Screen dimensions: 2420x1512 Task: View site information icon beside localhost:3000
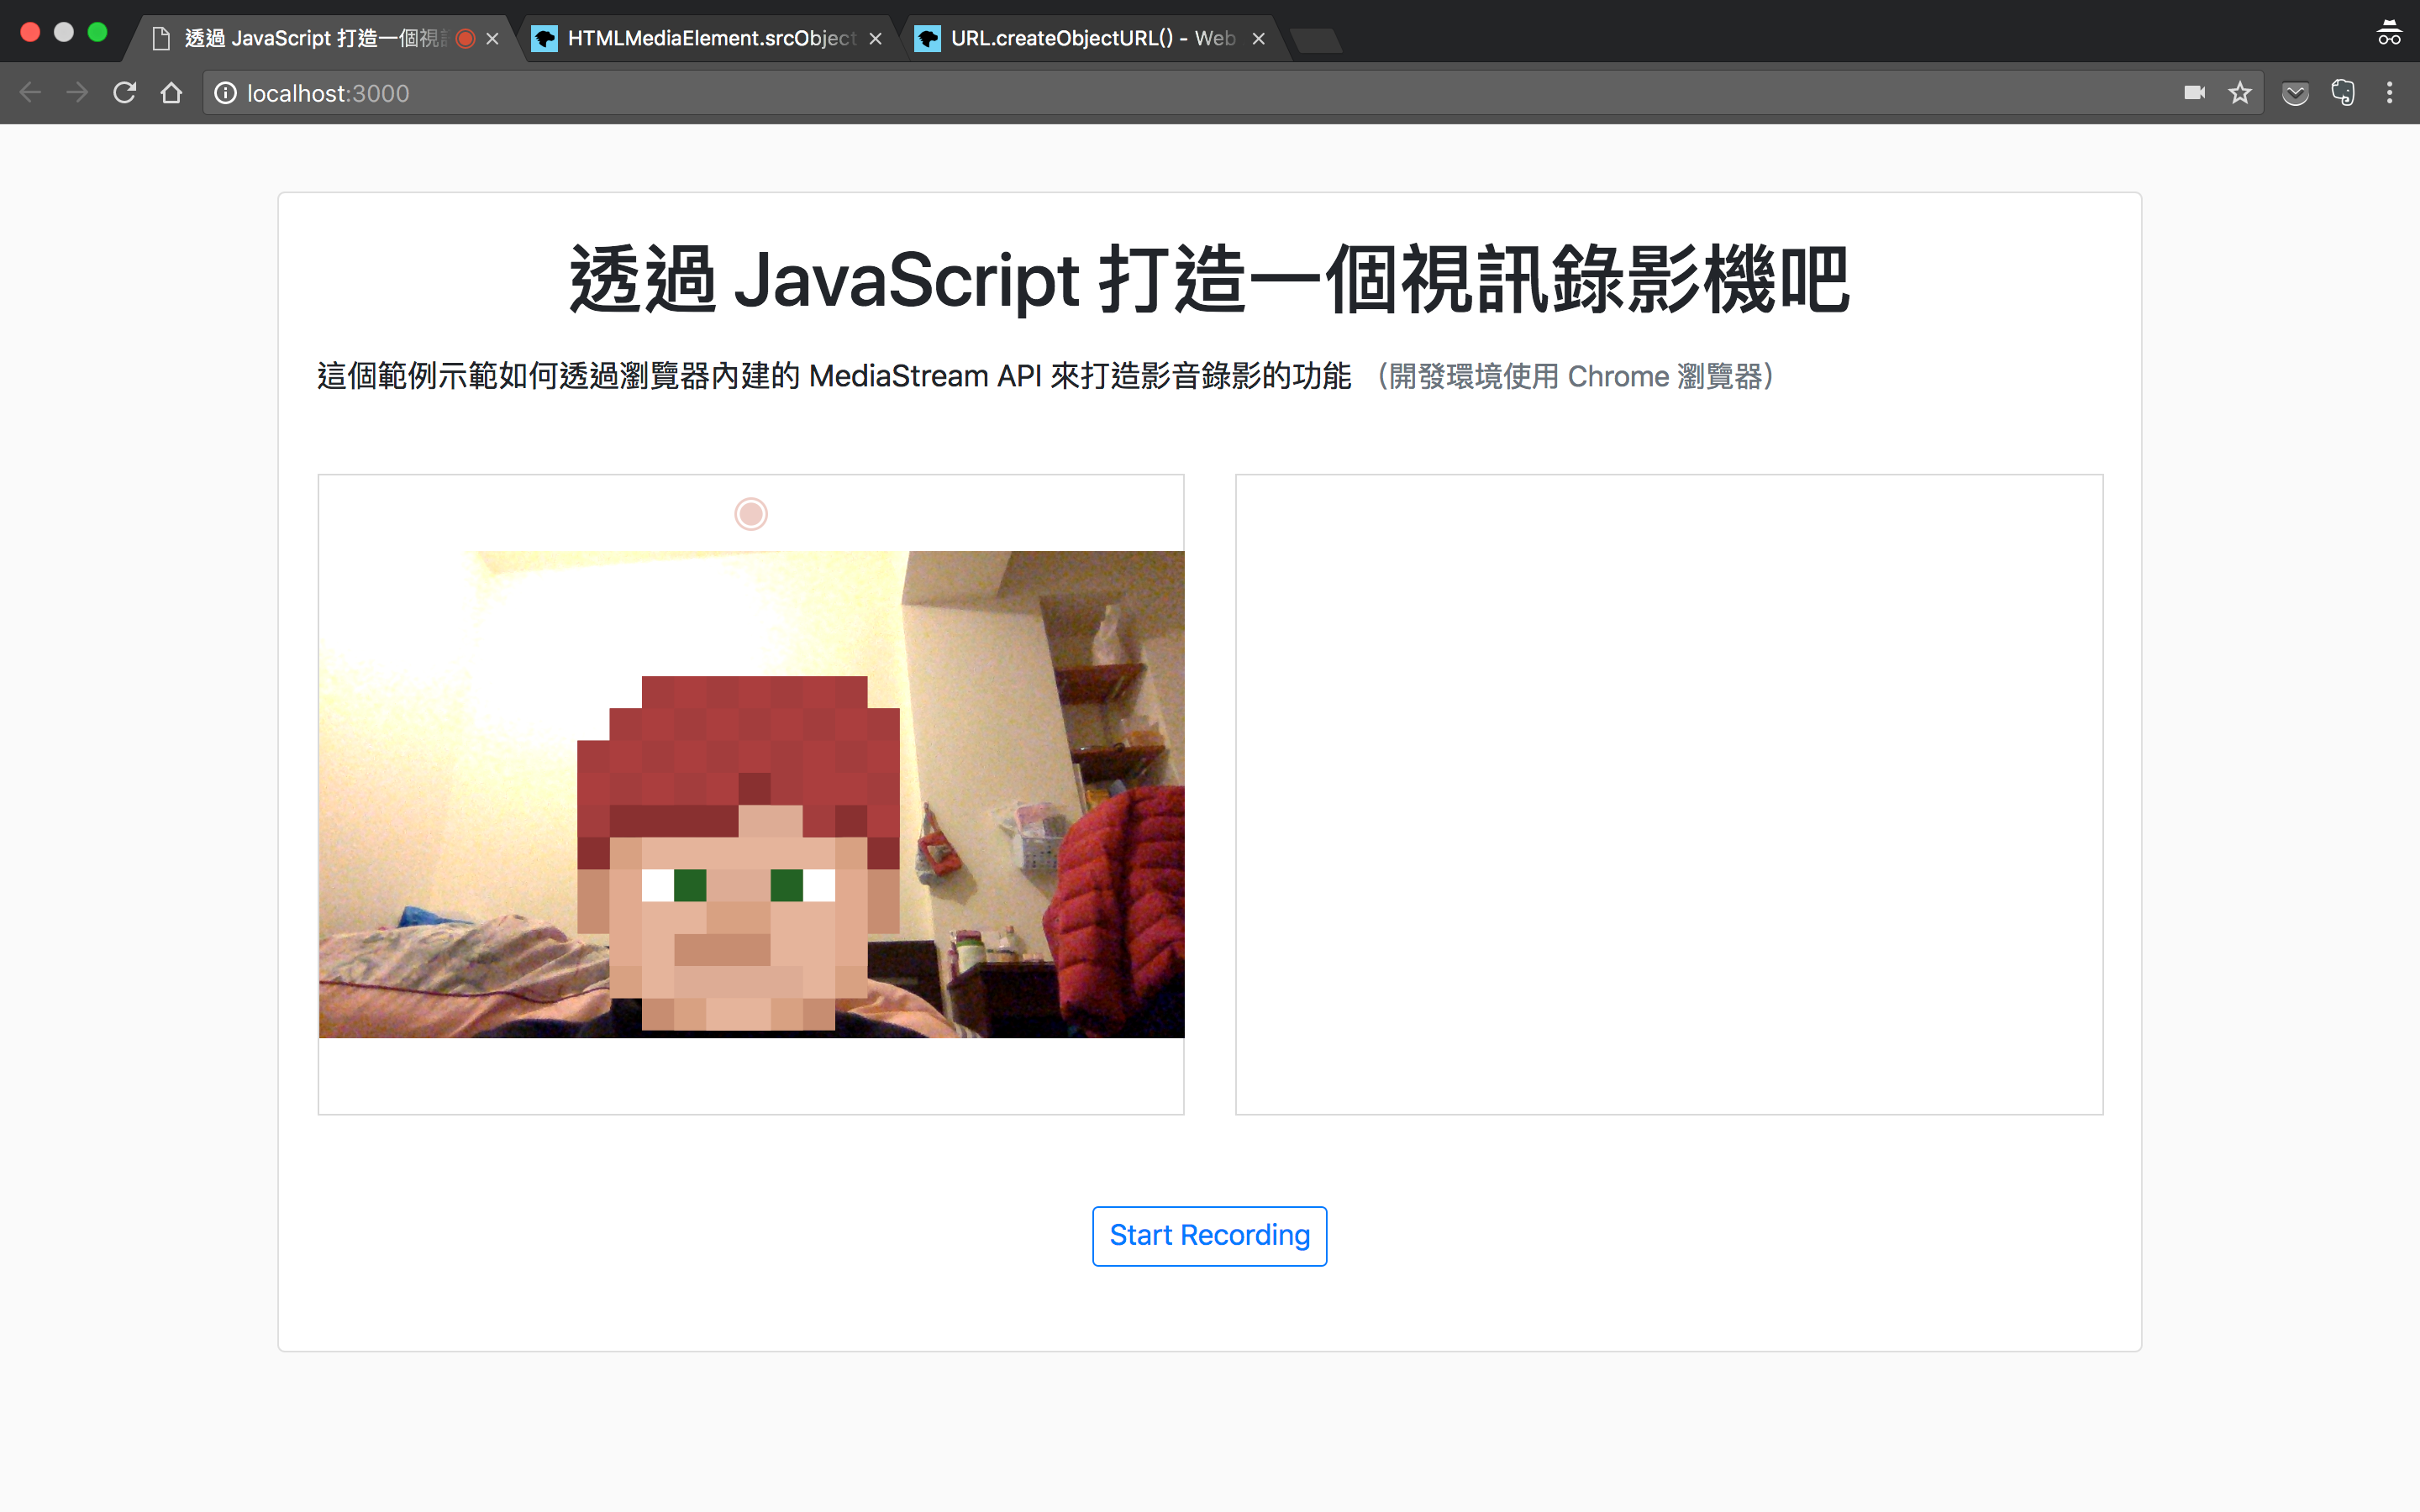pyautogui.click(x=226, y=93)
